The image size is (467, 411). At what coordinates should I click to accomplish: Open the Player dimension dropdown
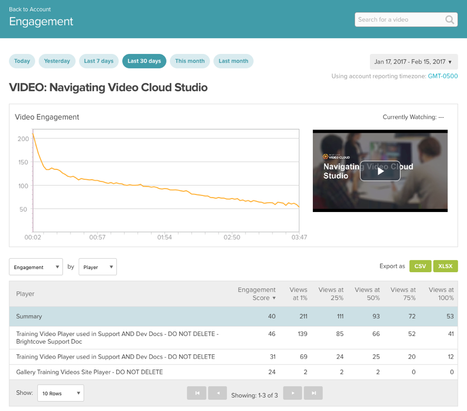tap(98, 267)
